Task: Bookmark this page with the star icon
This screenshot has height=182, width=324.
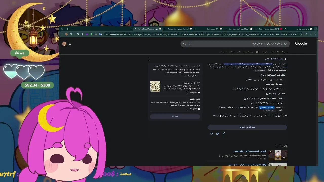Action: pyautogui.click(x=107, y=34)
